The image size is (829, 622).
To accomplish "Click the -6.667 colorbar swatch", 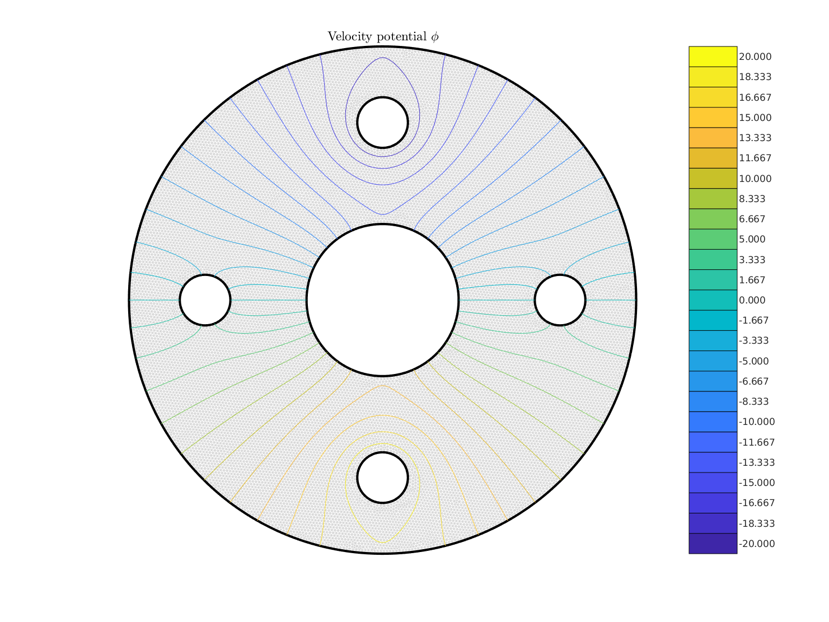I will pyautogui.click(x=713, y=381).
